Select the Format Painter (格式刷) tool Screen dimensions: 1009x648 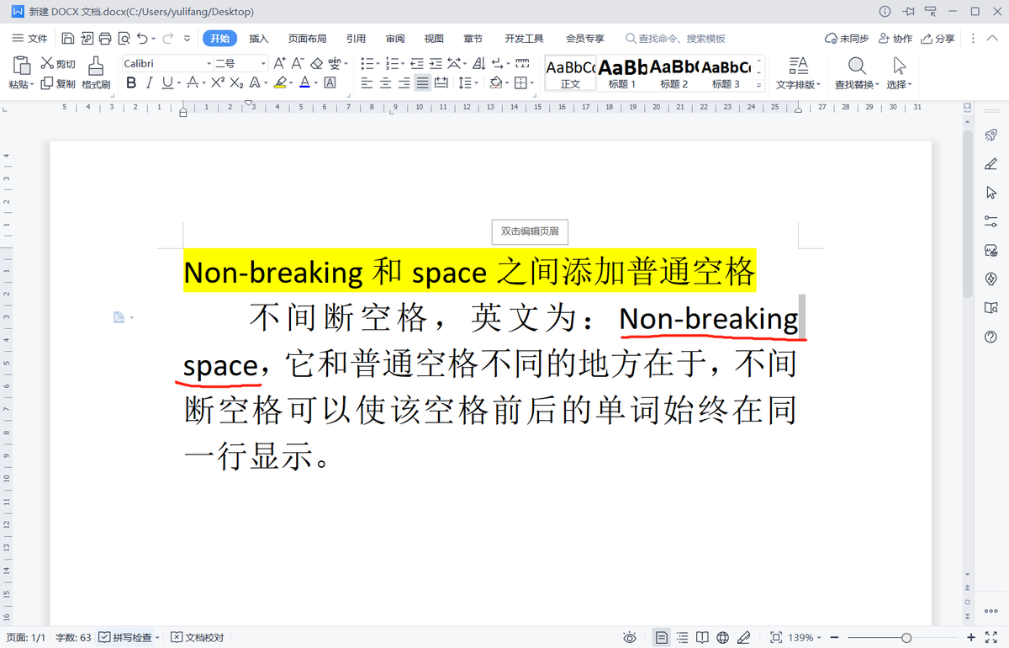point(96,72)
